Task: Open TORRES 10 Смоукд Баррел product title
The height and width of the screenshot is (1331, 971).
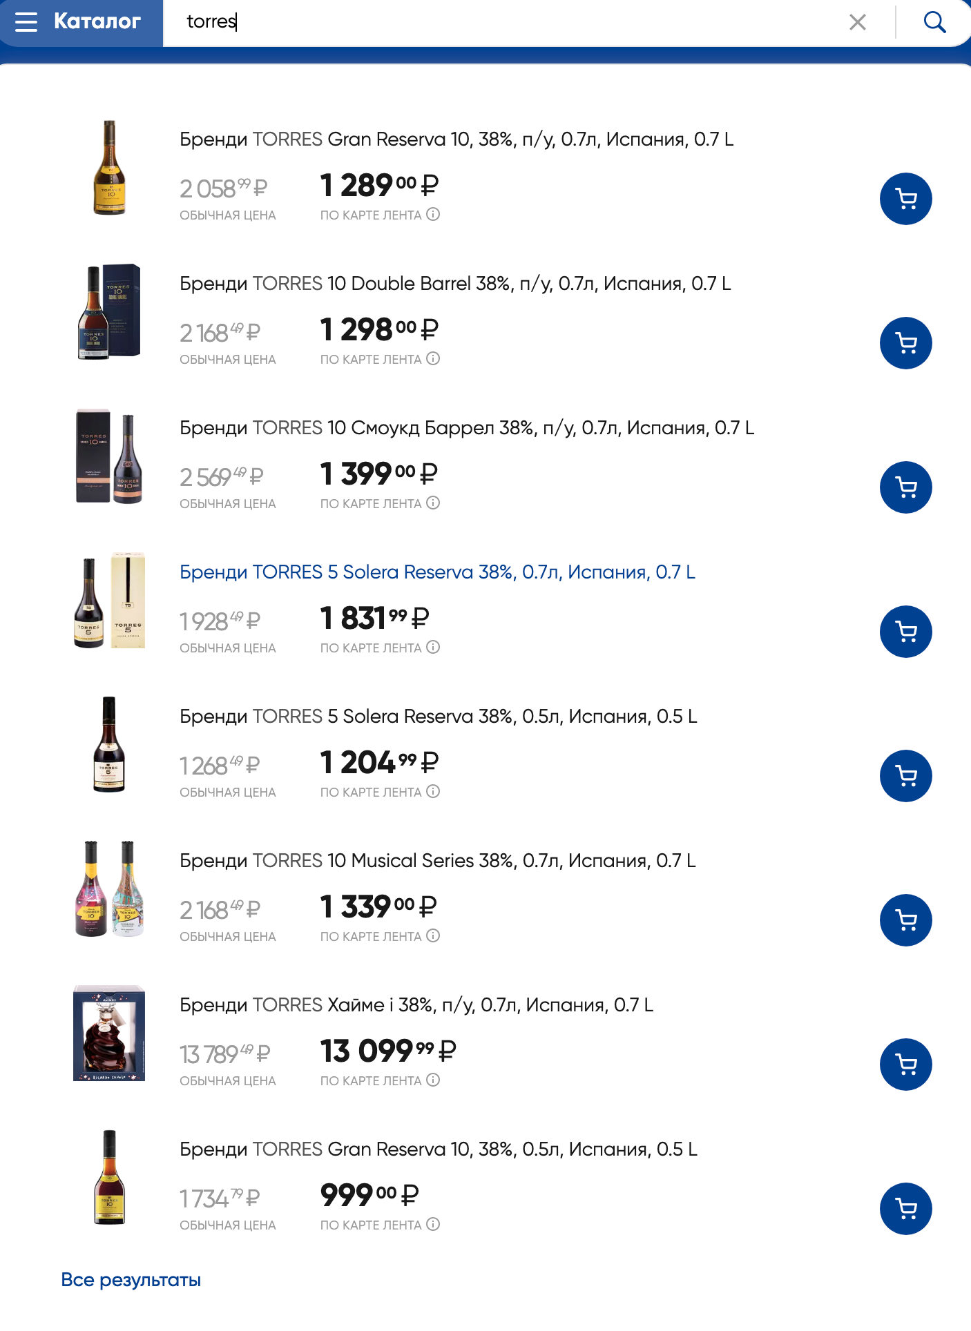Action: point(467,428)
